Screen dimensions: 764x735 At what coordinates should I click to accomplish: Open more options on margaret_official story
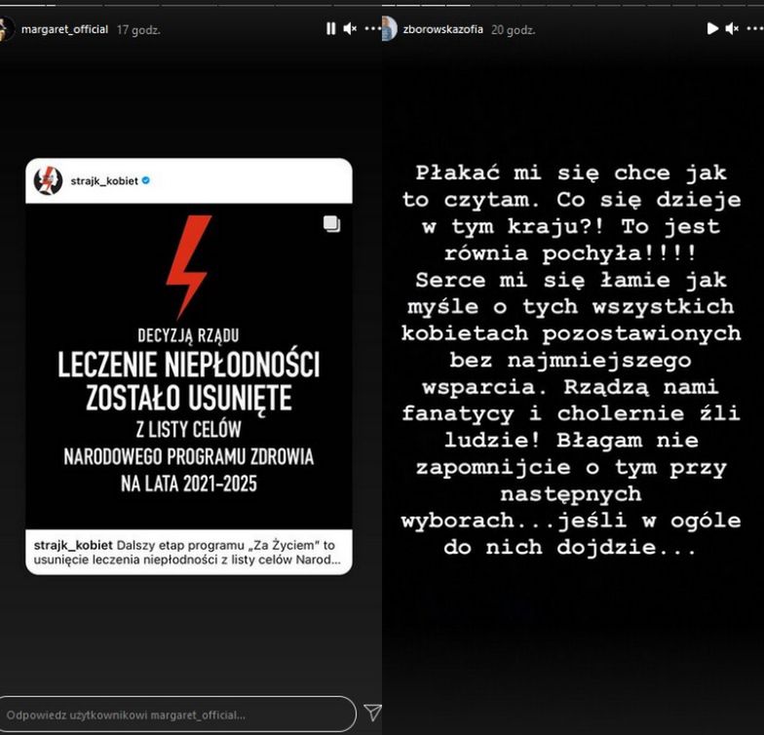coord(372,29)
